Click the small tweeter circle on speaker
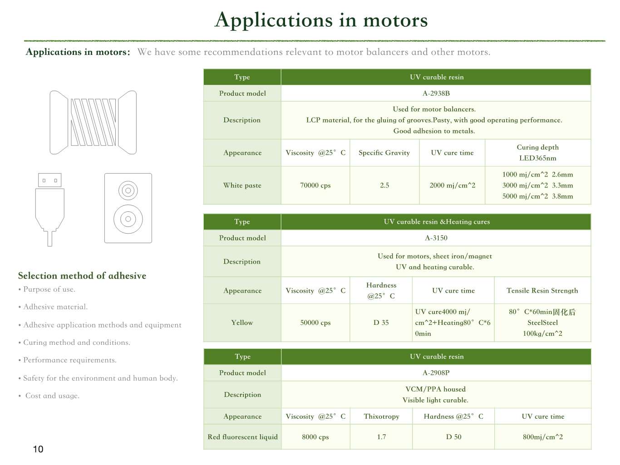The height and width of the screenshot is (465, 620). coord(128,191)
